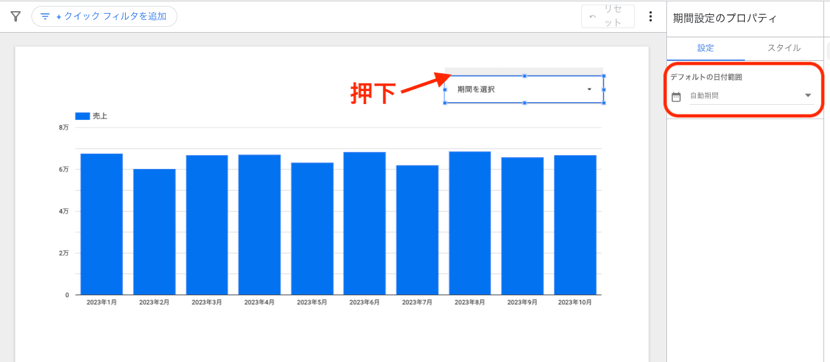This screenshot has width=830, height=362.
Task: Open the three-dot more options menu
Action: coord(650,16)
